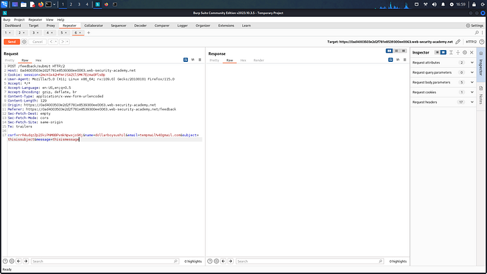Expand Request query parameters section
This screenshot has height=274, width=487.
point(443,72)
